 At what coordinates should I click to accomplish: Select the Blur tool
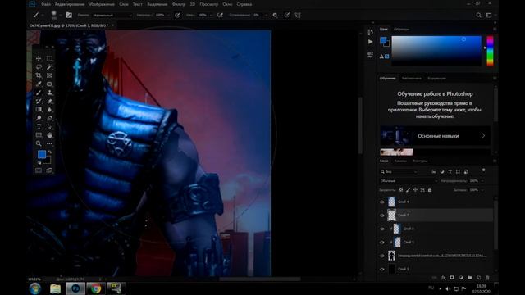[x=49, y=109]
